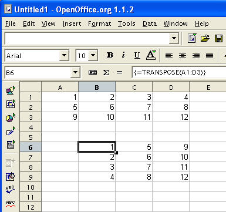Expand the B6 Name Box dropdown
This screenshot has width=226, height=212.
coord(75,73)
